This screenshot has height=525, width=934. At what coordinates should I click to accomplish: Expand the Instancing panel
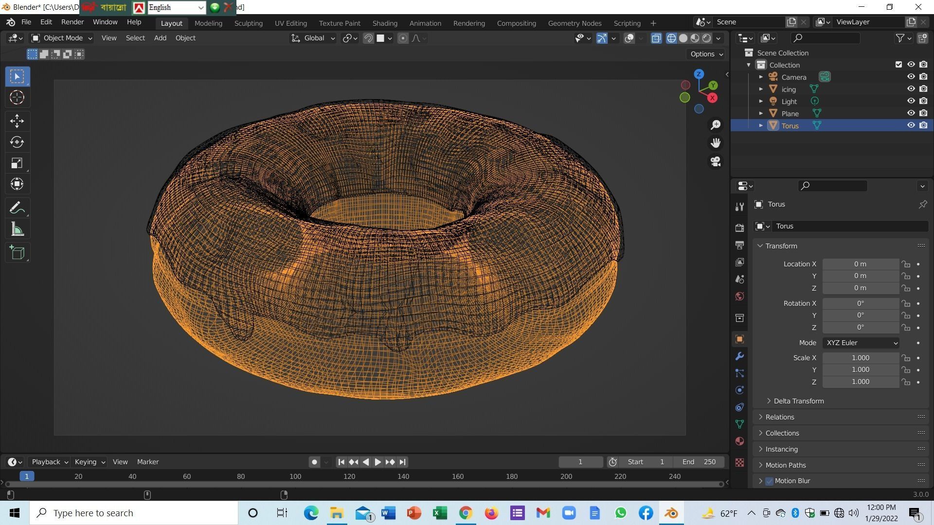pos(781,449)
